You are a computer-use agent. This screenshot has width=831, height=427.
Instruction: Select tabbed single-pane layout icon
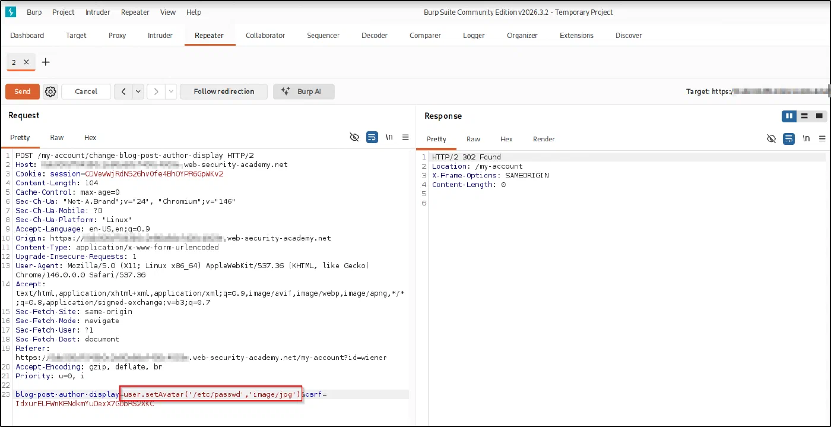819,116
